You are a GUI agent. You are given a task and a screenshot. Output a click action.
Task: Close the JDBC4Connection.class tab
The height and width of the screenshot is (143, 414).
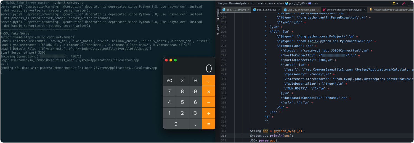318,10
